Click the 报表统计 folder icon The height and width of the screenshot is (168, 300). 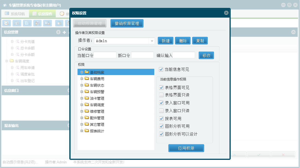click(x=87, y=131)
